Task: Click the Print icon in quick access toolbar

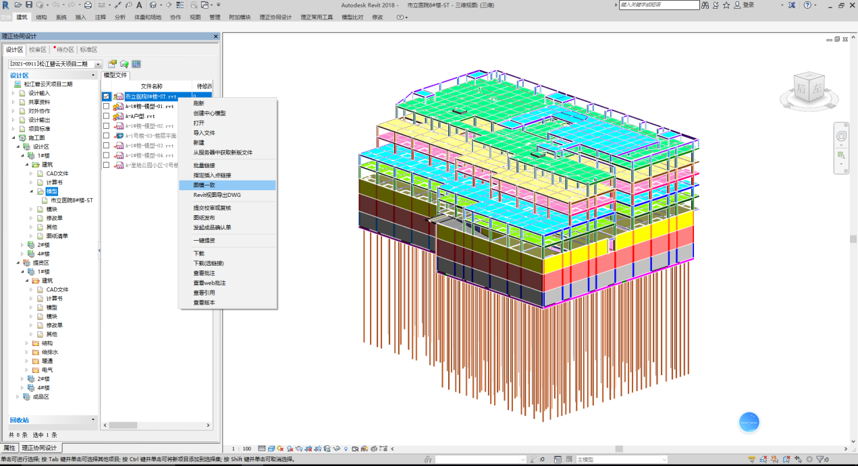Action: click(88, 5)
